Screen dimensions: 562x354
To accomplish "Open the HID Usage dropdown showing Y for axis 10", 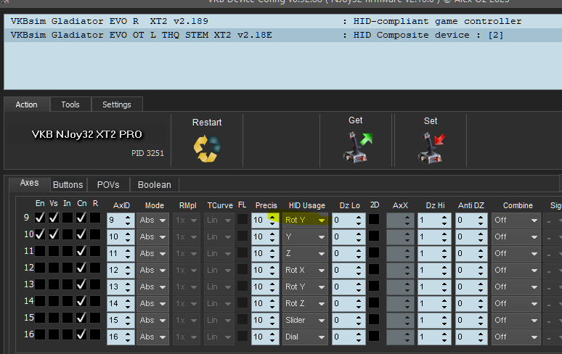I will (305, 237).
